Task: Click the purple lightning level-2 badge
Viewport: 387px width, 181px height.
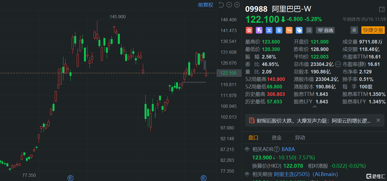Action: click(259, 30)
